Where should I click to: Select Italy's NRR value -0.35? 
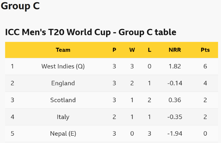pos(175,117)
